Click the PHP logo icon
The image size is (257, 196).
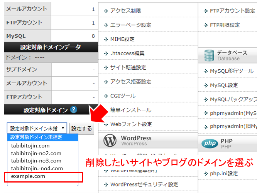coord(210,144)
